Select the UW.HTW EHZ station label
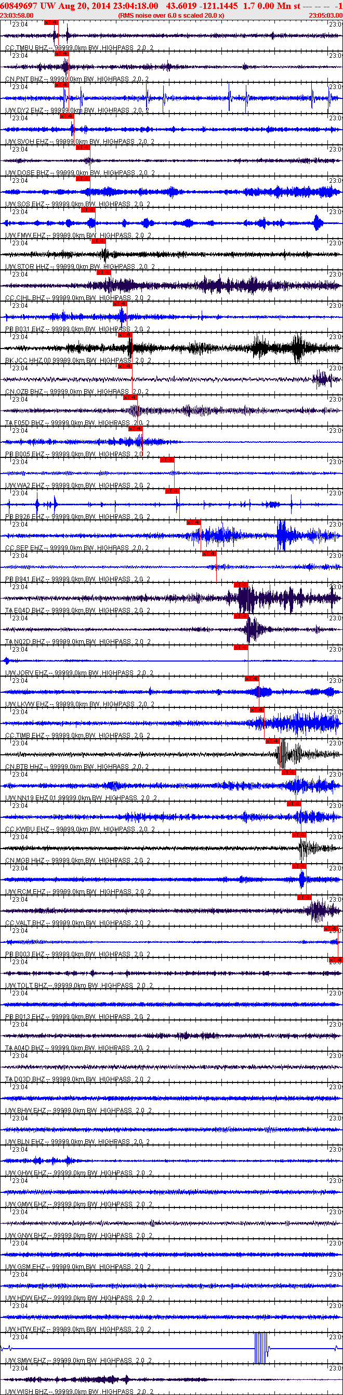Viewport: 343px width, 1395px height. click(78, 1329)
